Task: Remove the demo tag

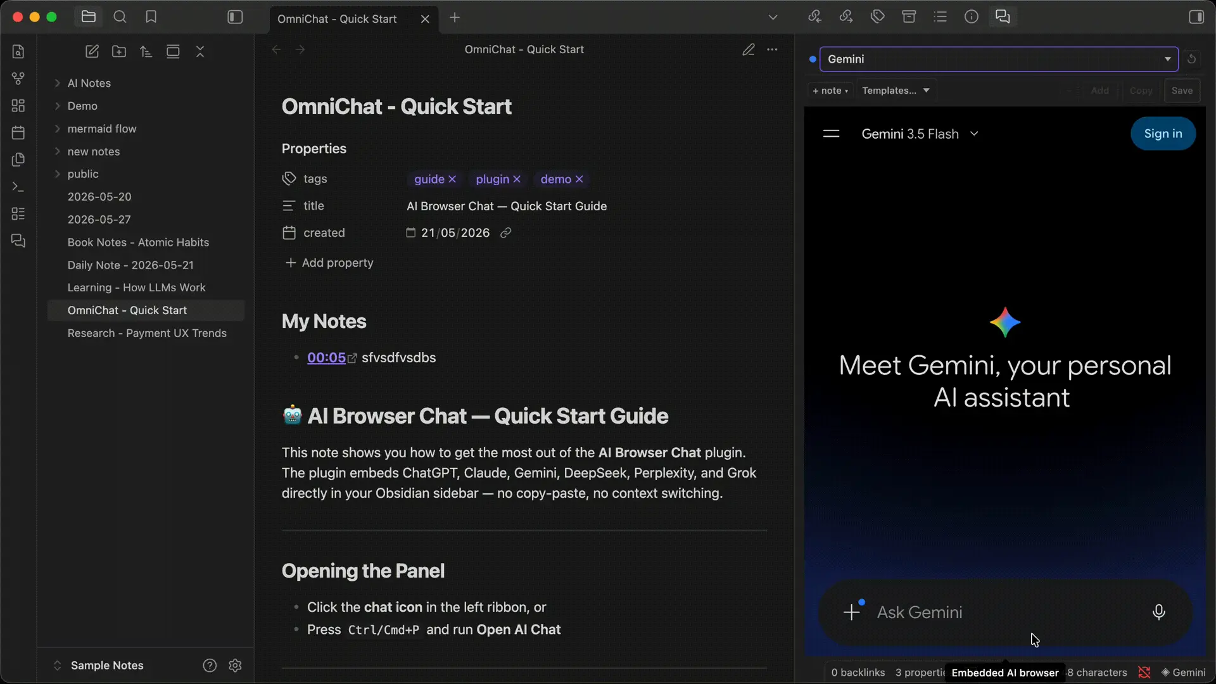Action: tap(579, 179)
